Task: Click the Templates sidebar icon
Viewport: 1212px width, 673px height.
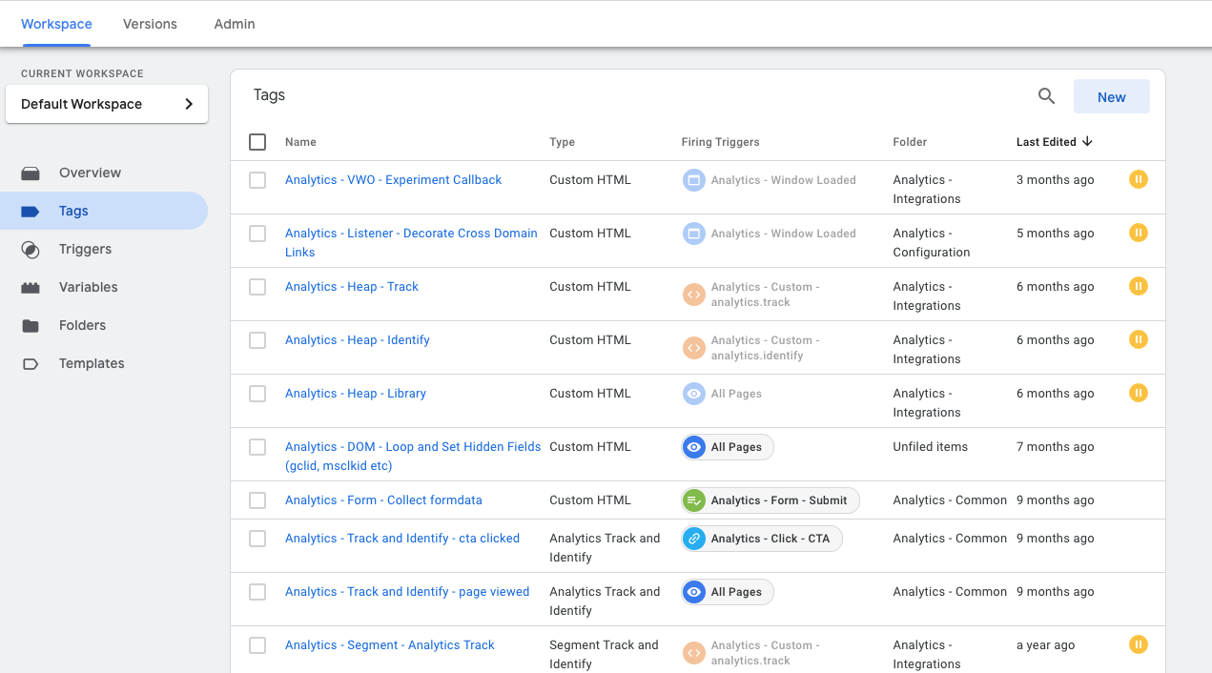Action: click(31, 363)
